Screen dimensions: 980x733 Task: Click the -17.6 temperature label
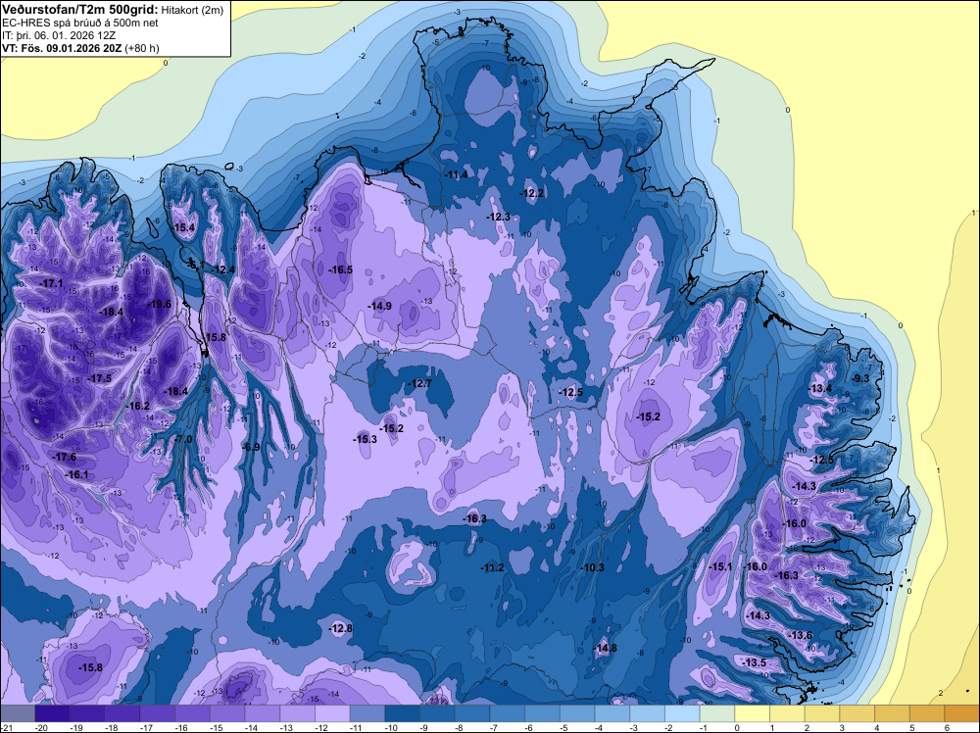coord(64,457)
